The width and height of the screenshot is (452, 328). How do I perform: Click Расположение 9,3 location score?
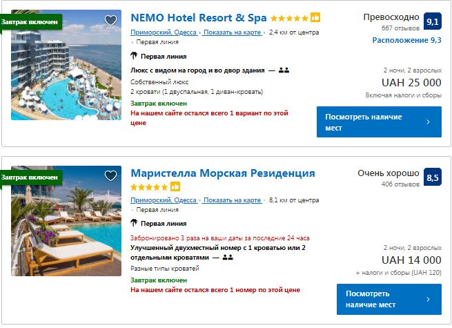click(406, 40)
